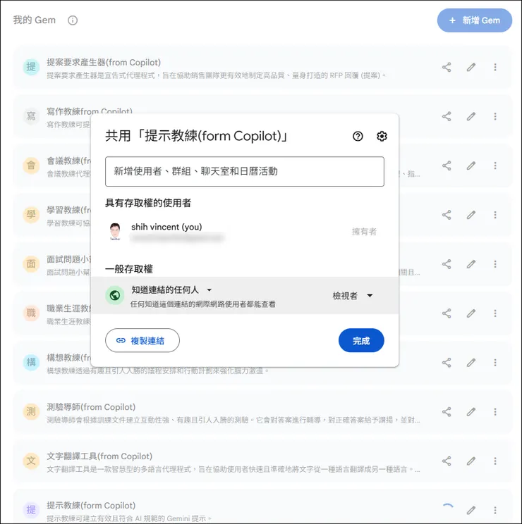
Task: Open info icon beside 我的 Gem
Action: [73, 20]
